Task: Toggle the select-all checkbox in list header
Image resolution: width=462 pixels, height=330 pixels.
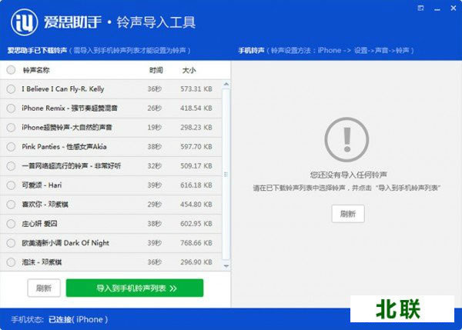Action: 11,70
